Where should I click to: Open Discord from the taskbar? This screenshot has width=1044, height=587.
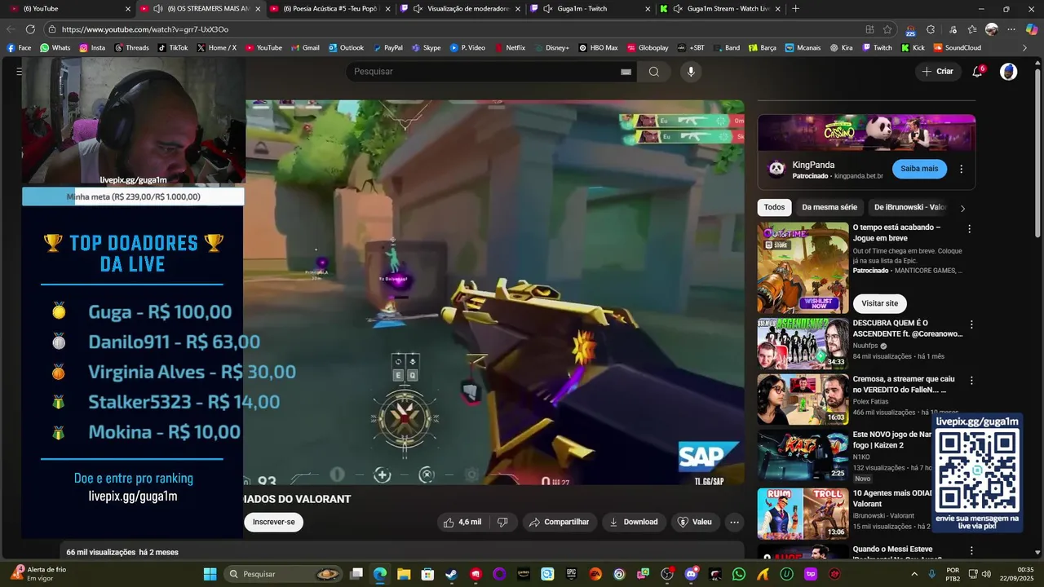click(692, 574)
